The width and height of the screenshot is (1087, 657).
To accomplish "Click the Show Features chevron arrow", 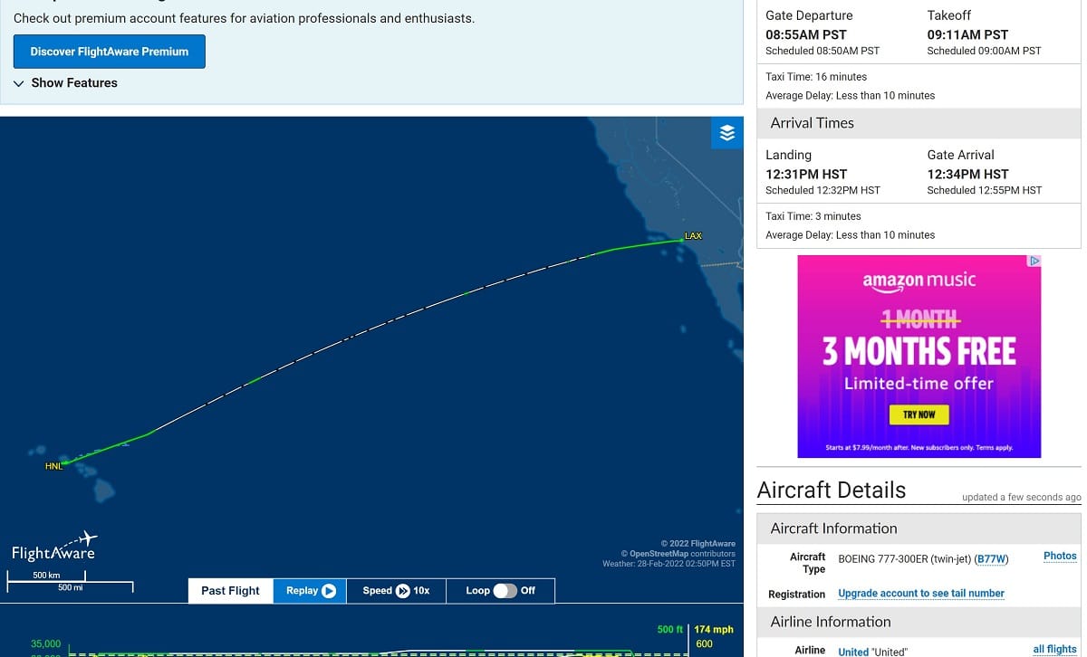I will [x=19, y=83].
